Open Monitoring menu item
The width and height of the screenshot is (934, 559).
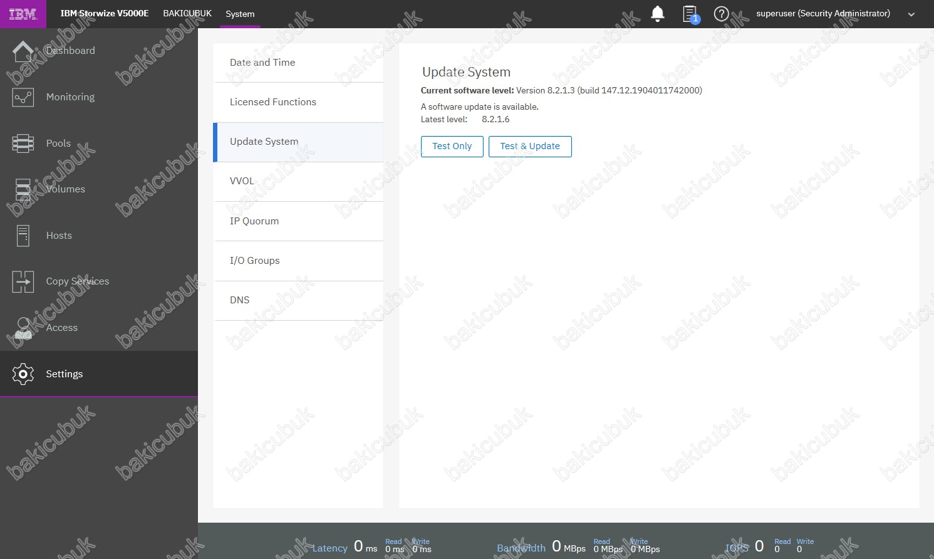[70, 97]
